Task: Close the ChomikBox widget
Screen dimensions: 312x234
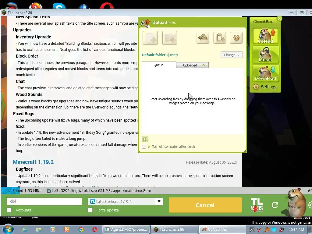Action: (x=279, y=19)
